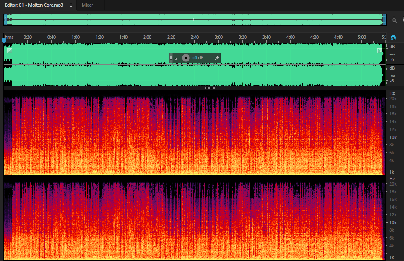Click the blue headphones icon by the timeline
404x261 pixels.
(393, 38)
